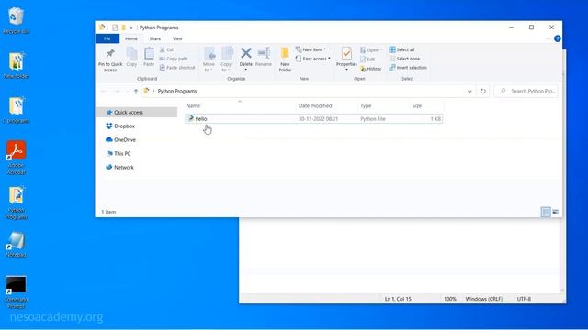Open the Delete dropdown arrow
The image size is (588, 330).
click(x=246, y=70)
